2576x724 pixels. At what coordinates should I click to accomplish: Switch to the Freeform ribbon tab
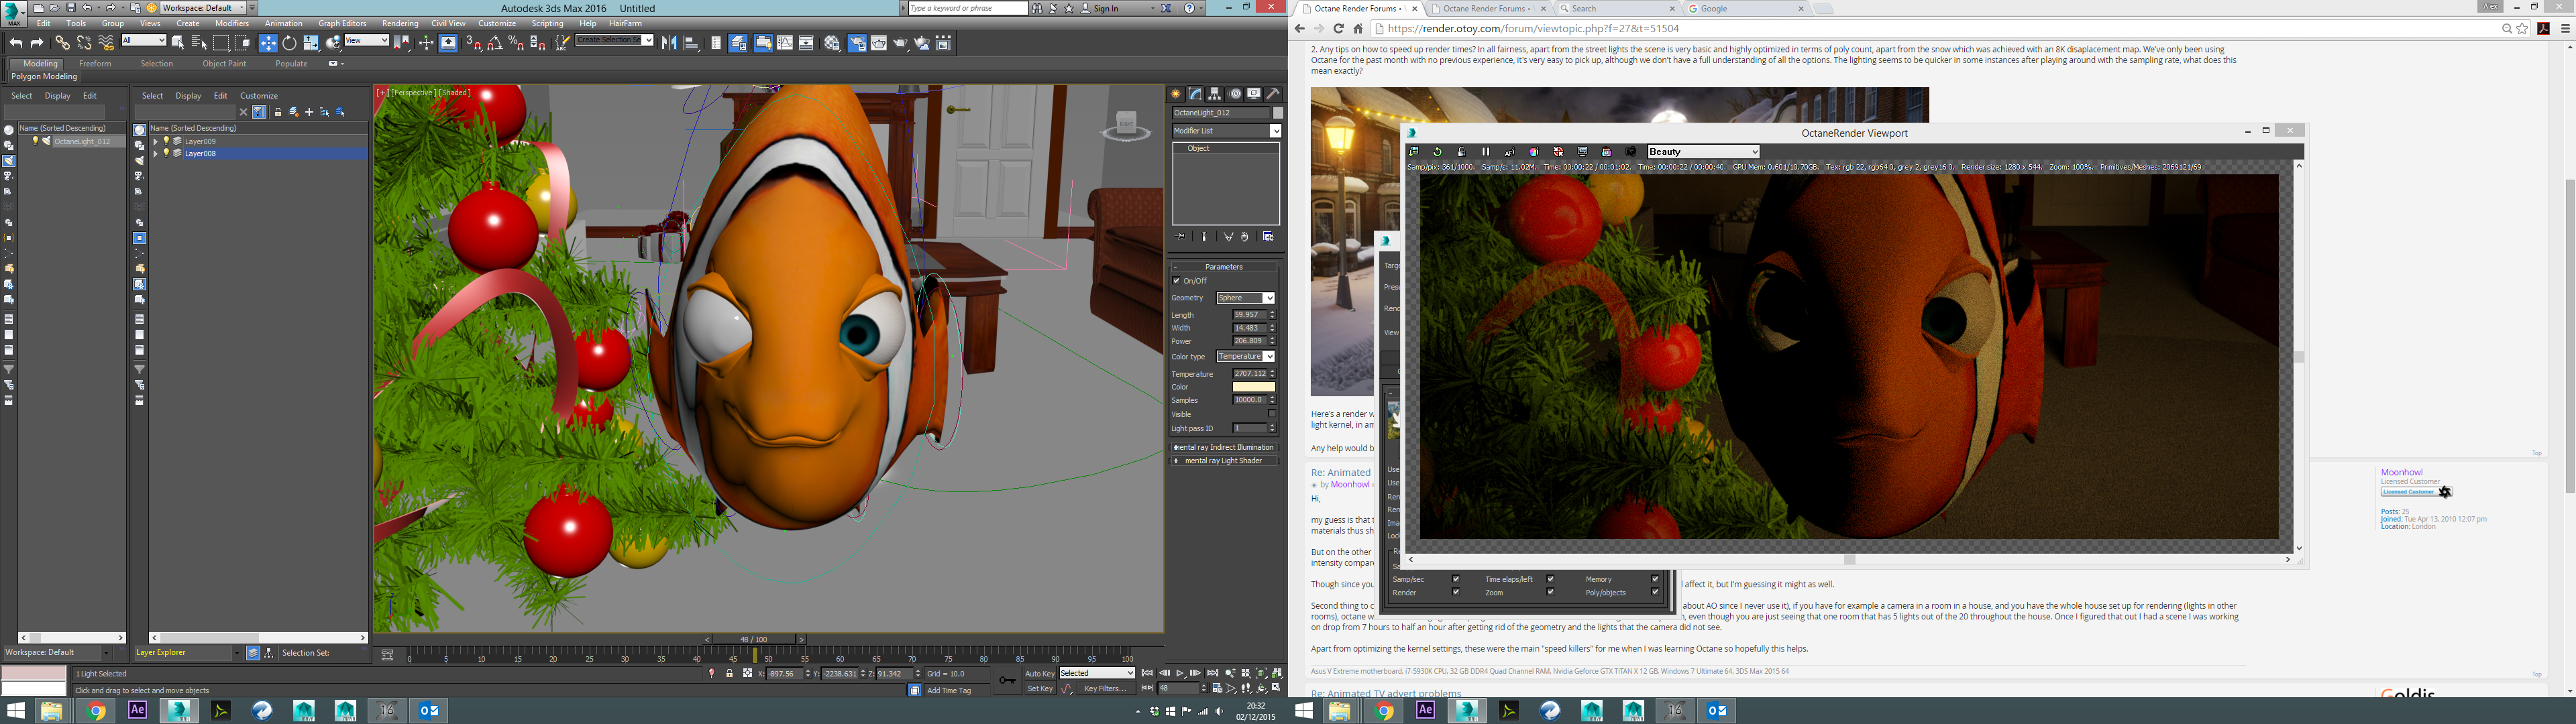click(x=95, y=64)
